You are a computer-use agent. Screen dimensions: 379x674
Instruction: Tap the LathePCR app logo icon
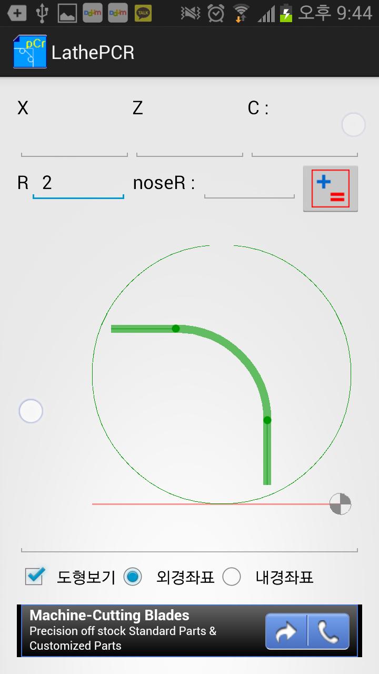coord(30,52)
